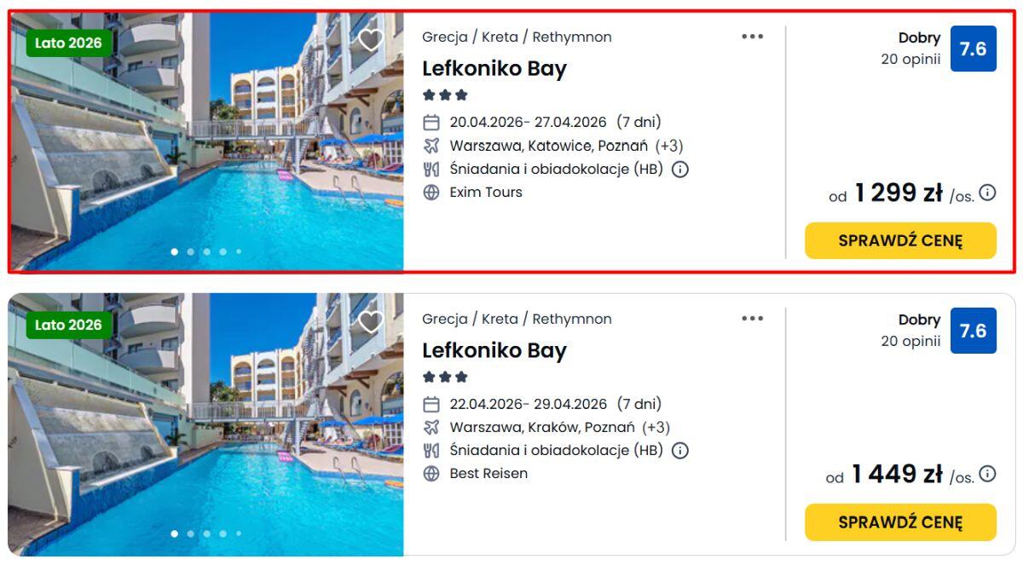Click calendar icon beside 20.04.2026 dates
The height and width of the screenshot is (565, 1023).
pos(431,123)
